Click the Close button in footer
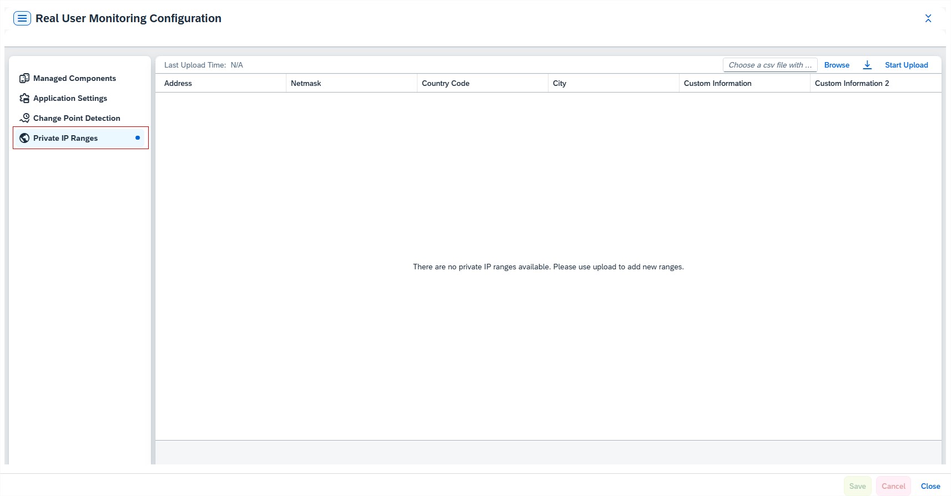The image size is (951, 496). click(930, 486)
